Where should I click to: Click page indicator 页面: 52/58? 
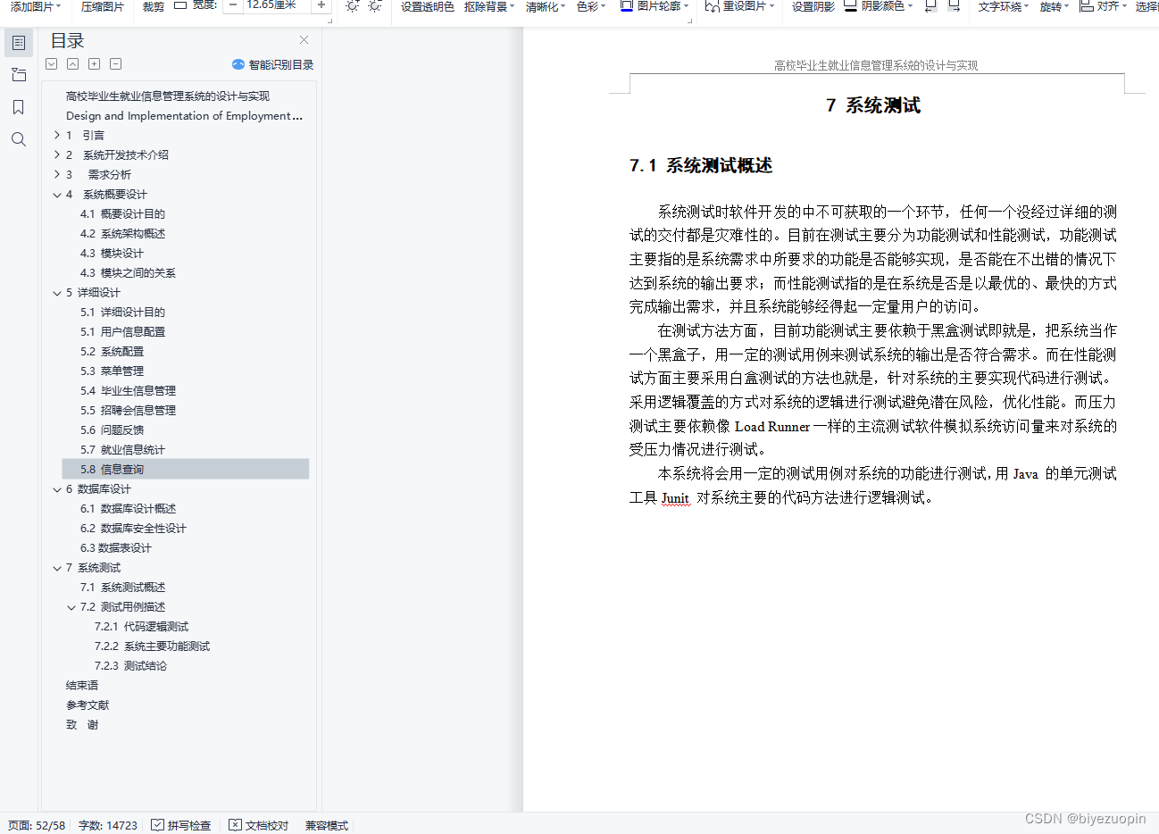coord(37,825)
